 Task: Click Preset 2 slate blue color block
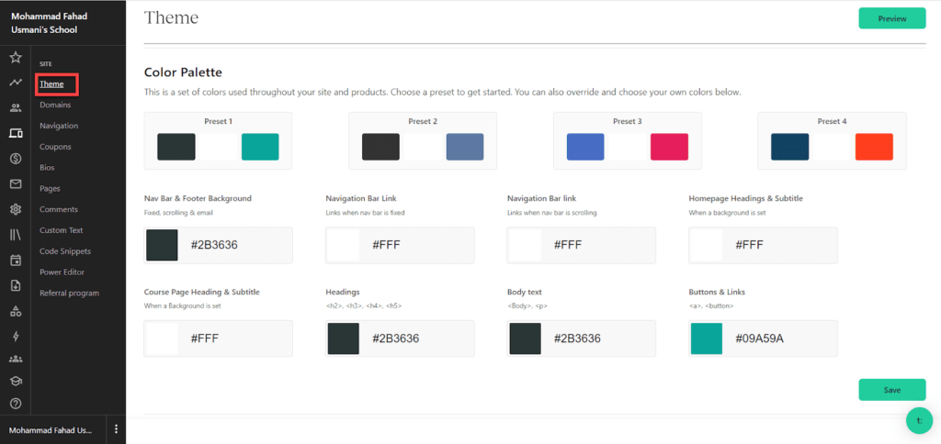coord(464,147)
